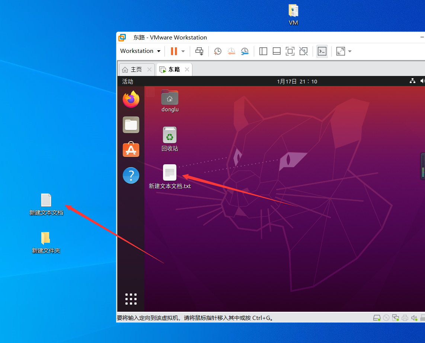
Task: Click the network adapter status bar icon
Action: point(396,318)
